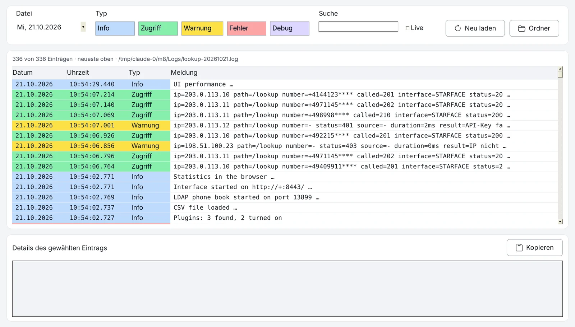
Task: Select 'Interface started on http://+:8443/' entry
Action: [x=285, y=187]
